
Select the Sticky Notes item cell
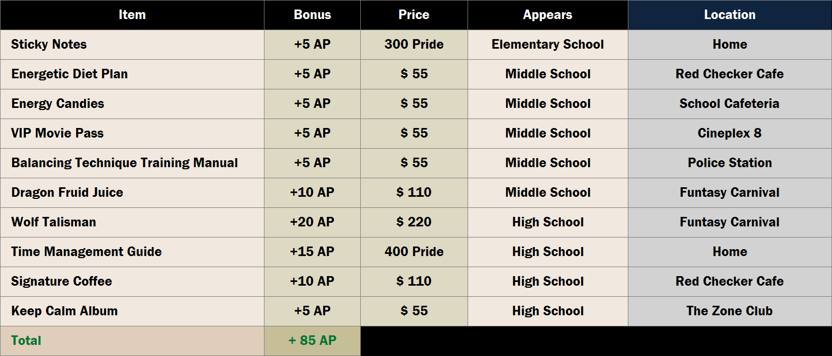tap(49, 44)
